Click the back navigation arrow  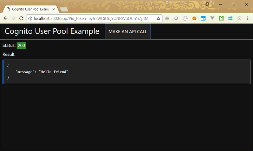point(6,18)
